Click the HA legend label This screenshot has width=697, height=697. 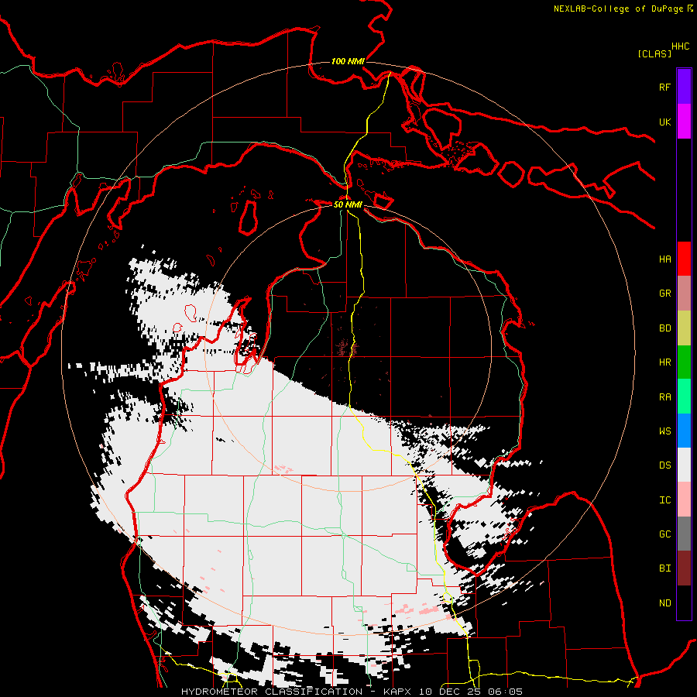664,259
